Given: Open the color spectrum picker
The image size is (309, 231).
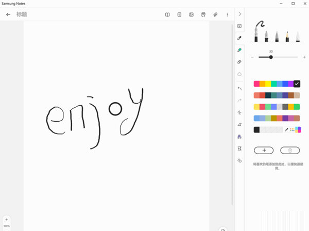Looking at the screenshot, I should [x=299, y=130].
